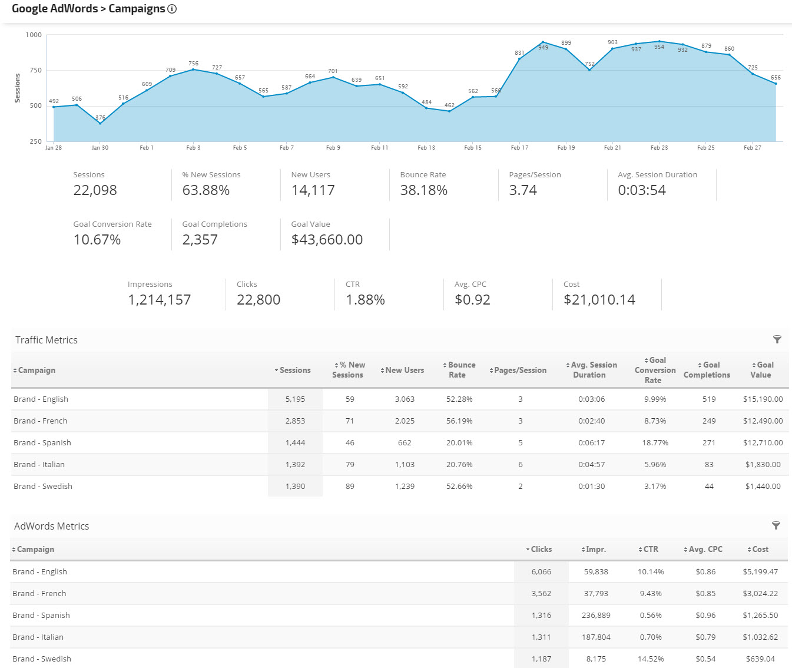Select Brand - Spanish row in Traffic Metrics
792x668 pixels.
tap(42, 443)
